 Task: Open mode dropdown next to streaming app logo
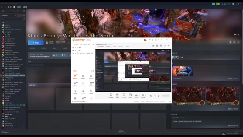coord(88,40)
